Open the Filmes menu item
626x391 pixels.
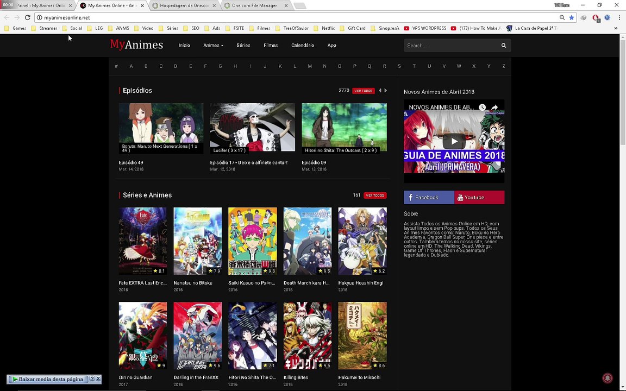pyautogui.click(x=271, y=46)
